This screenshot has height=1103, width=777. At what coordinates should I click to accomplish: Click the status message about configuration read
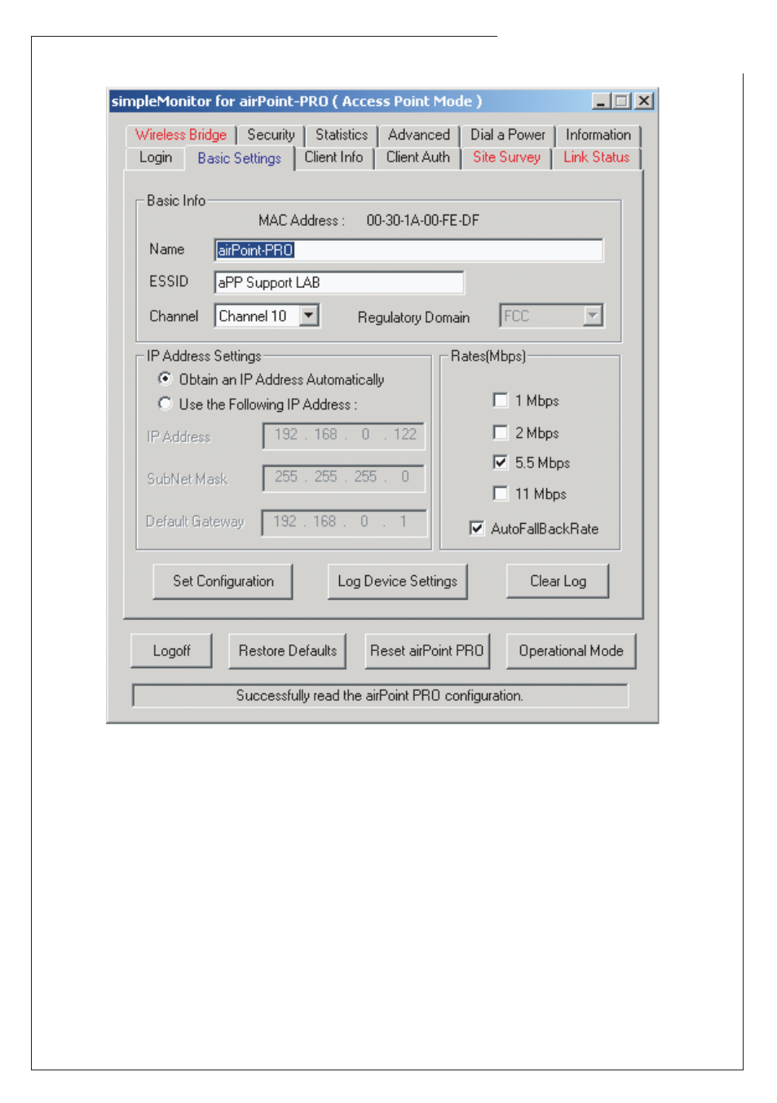pos(380,696)
